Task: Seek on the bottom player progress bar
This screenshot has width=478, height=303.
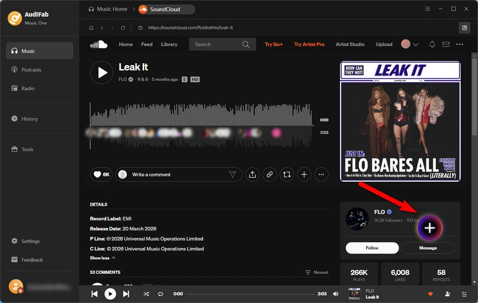Action: (250, 294)
